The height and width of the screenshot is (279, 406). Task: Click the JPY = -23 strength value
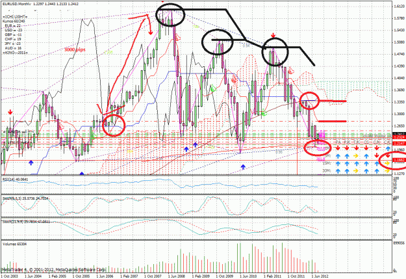tap(13, 44)
